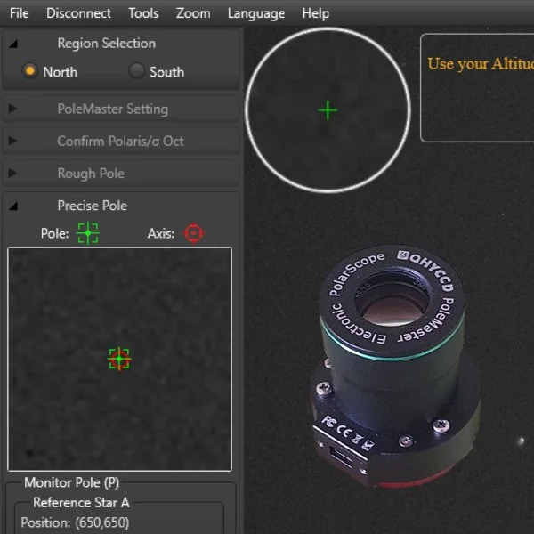Click the red Axis target icon
Screen dimensions: 534x534
(194, 233)
